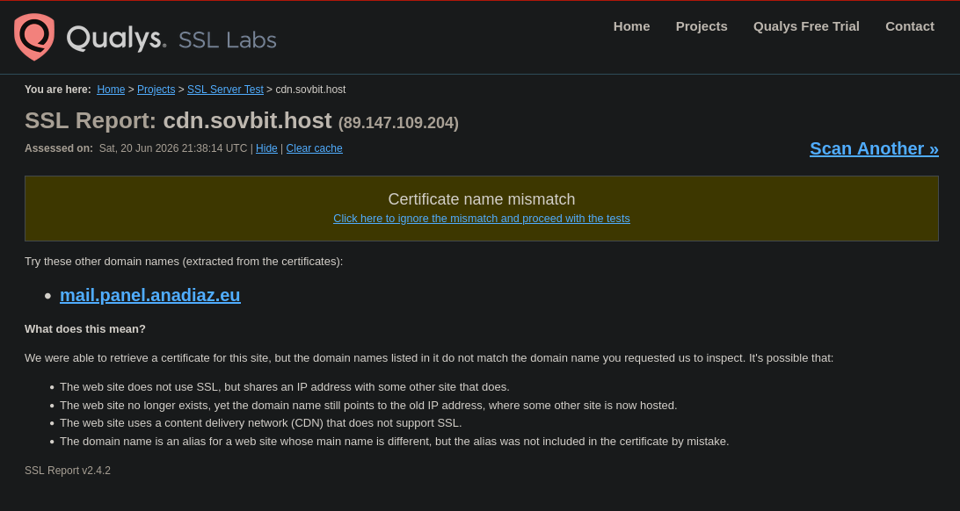This screenshot has height=511, width=960.
Task: Select the 'What does this mean?' heading
Action: (x=85, y=329)
